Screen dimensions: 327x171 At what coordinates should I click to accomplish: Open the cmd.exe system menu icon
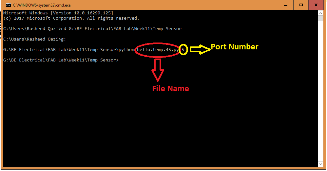[x=8, y=5]
